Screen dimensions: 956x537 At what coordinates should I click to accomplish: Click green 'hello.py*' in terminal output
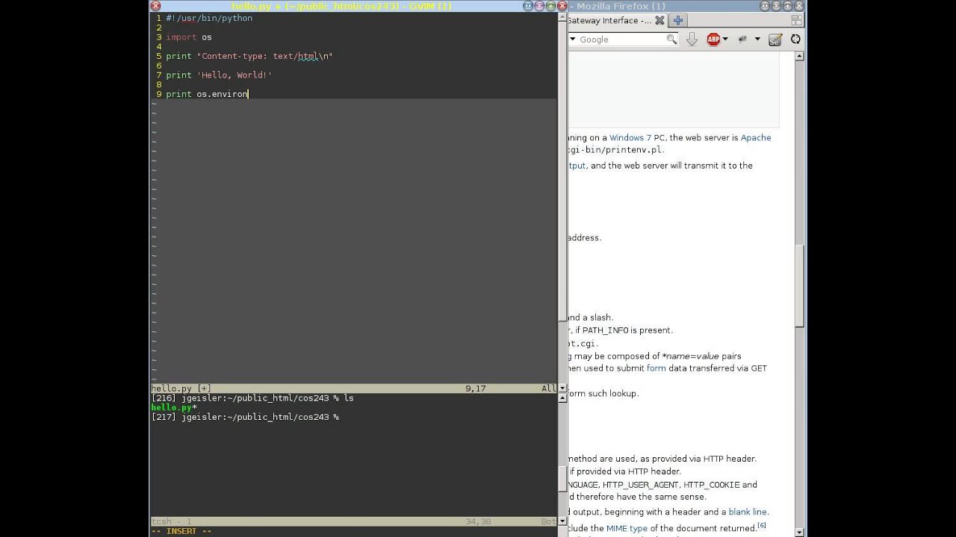coord(174,408)
